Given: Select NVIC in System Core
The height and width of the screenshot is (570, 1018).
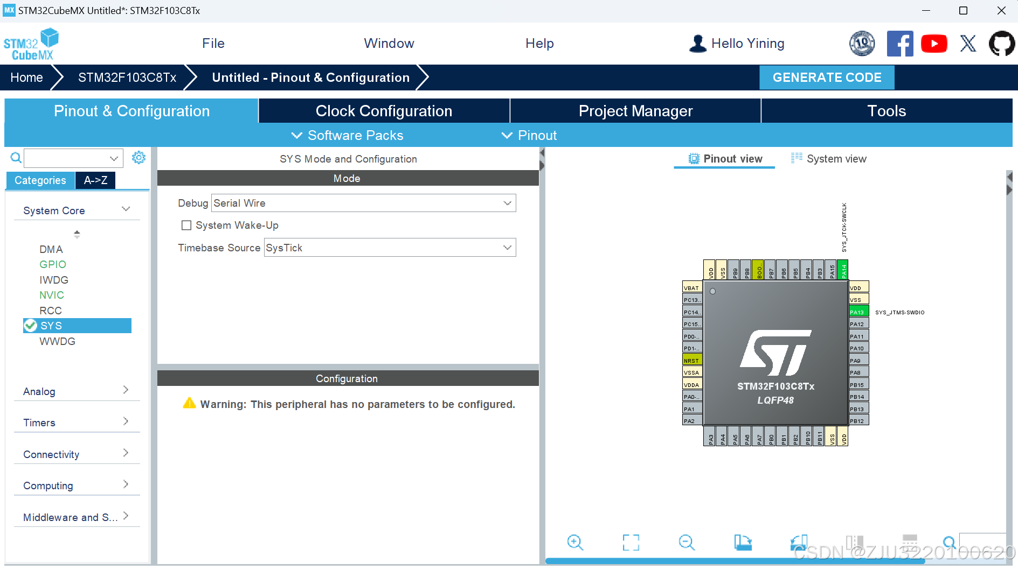Looking at the screenshot, I should [x=52, y=295].
